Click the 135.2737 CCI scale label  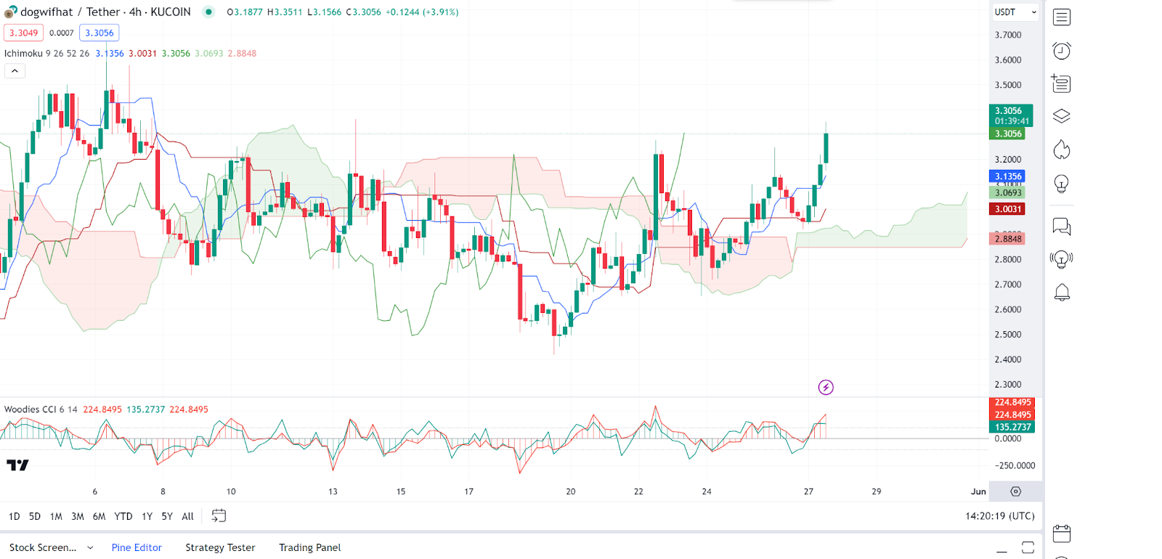[x=1012, y=427]
